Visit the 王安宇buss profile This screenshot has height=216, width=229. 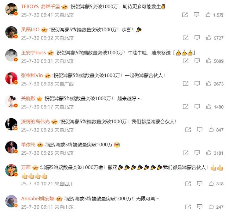(x=34, y=53)
